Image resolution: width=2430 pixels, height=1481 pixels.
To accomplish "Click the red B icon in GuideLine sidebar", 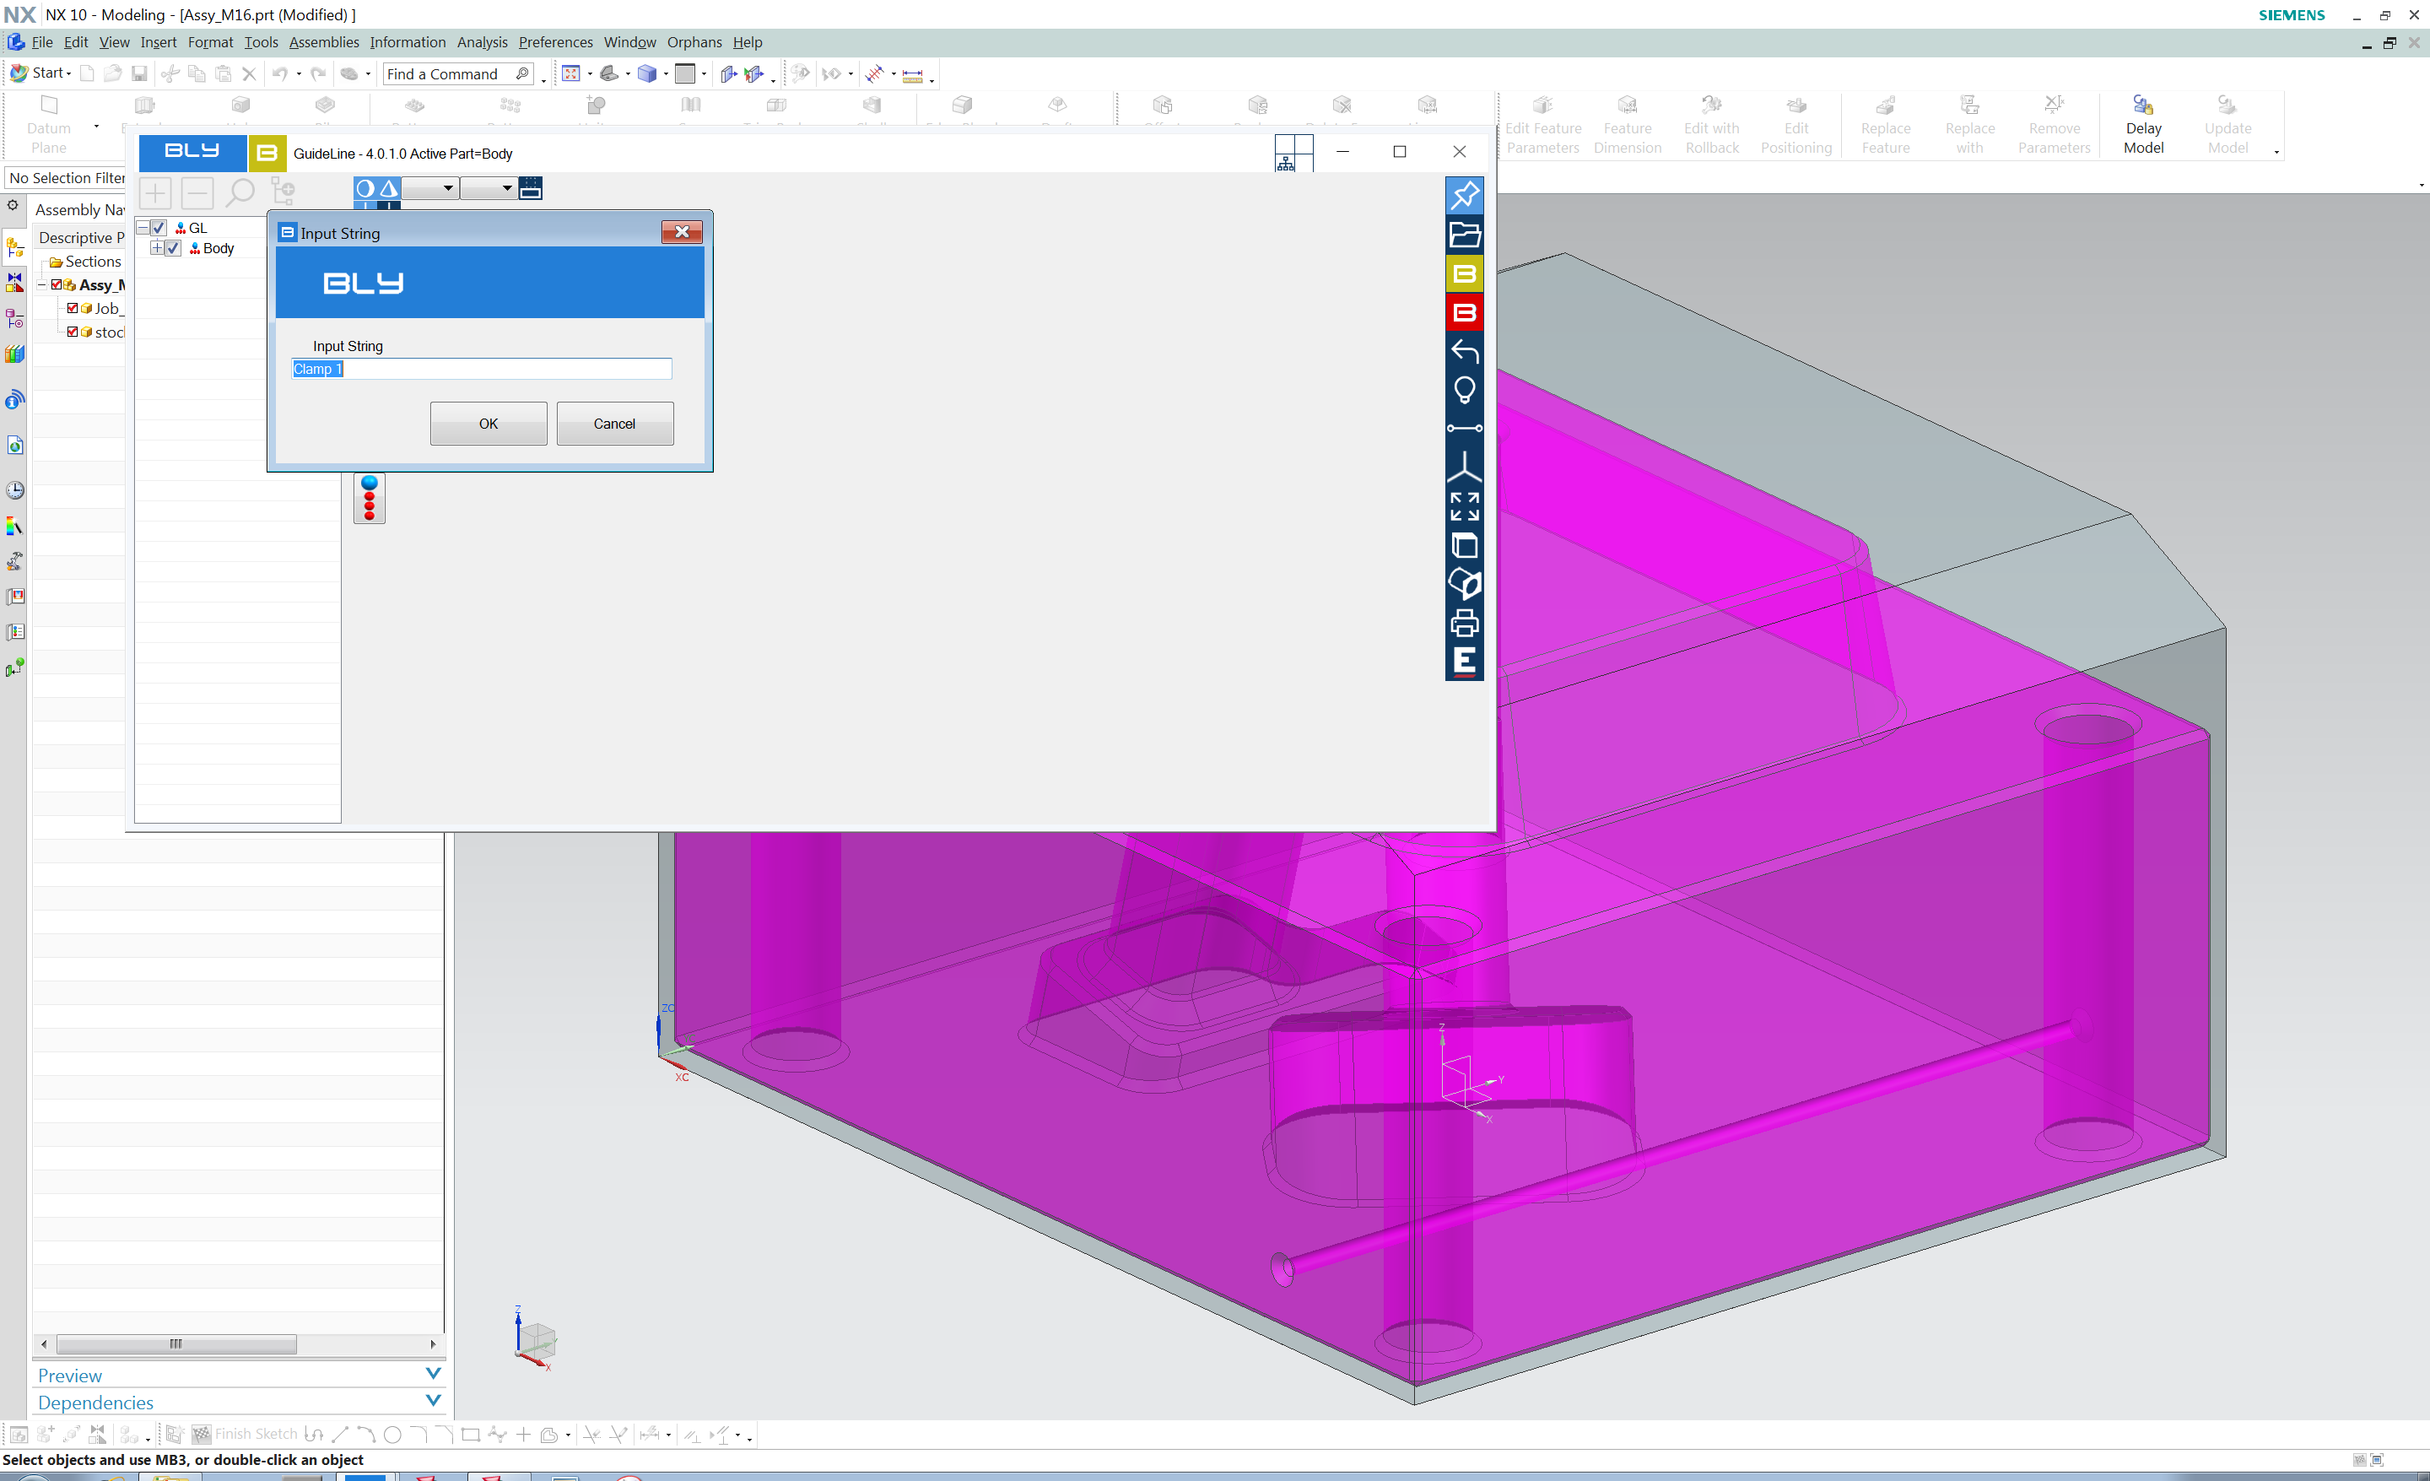I will (1464, 312).
